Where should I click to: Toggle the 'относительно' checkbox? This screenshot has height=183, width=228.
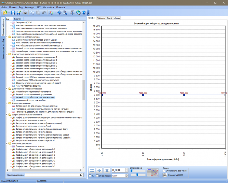(97, 176)
